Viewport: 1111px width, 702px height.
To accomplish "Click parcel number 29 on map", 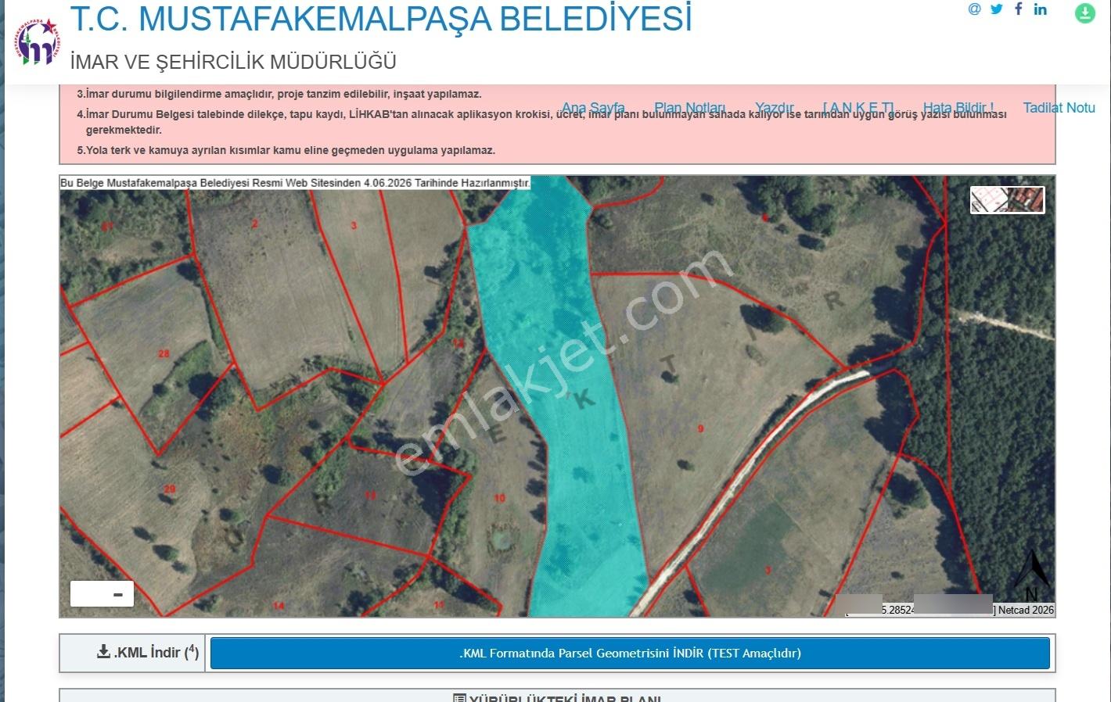I will click(x=170, y=489).
